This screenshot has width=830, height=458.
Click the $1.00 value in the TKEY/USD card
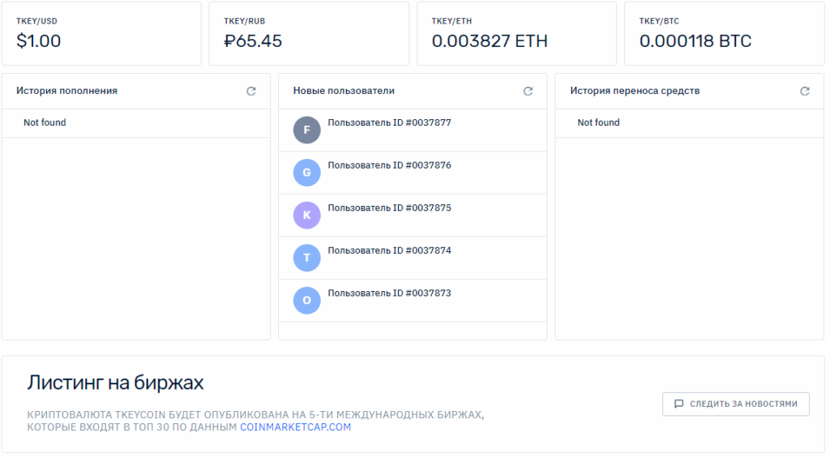39,41
